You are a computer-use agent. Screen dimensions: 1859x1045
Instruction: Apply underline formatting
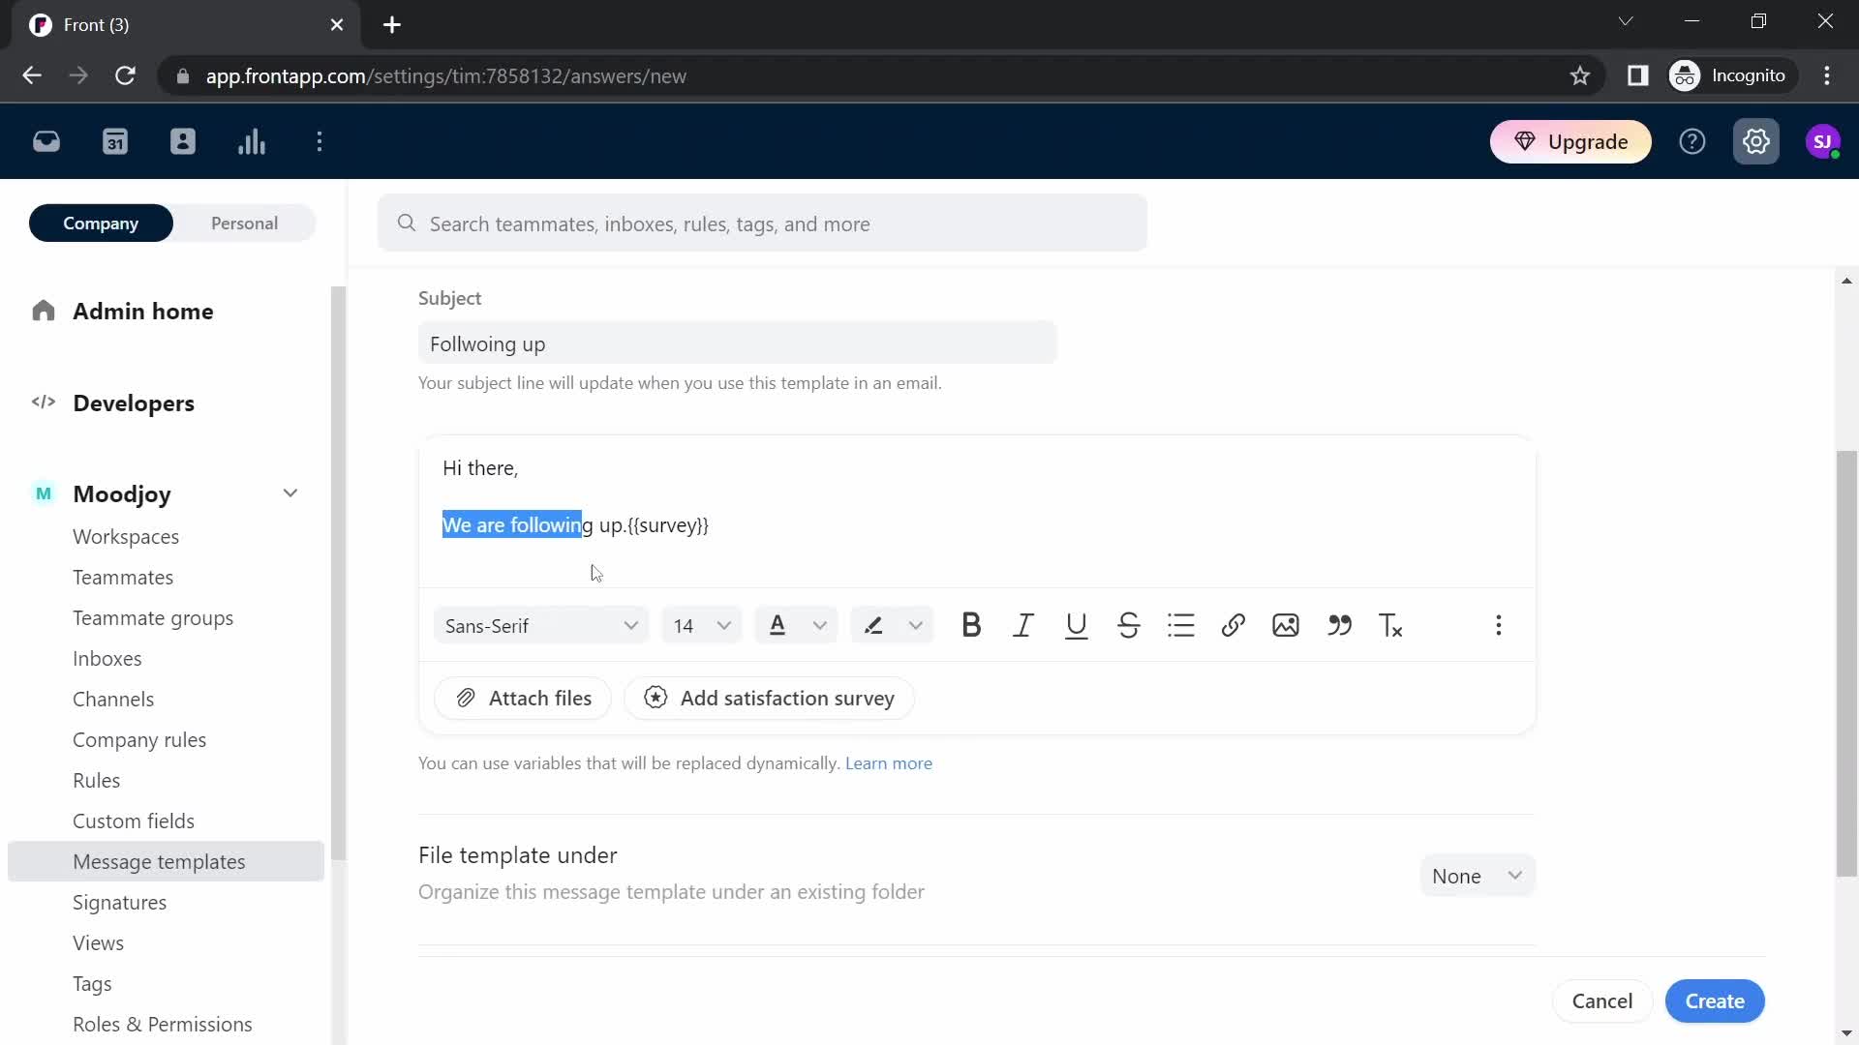click(1076, 626)
